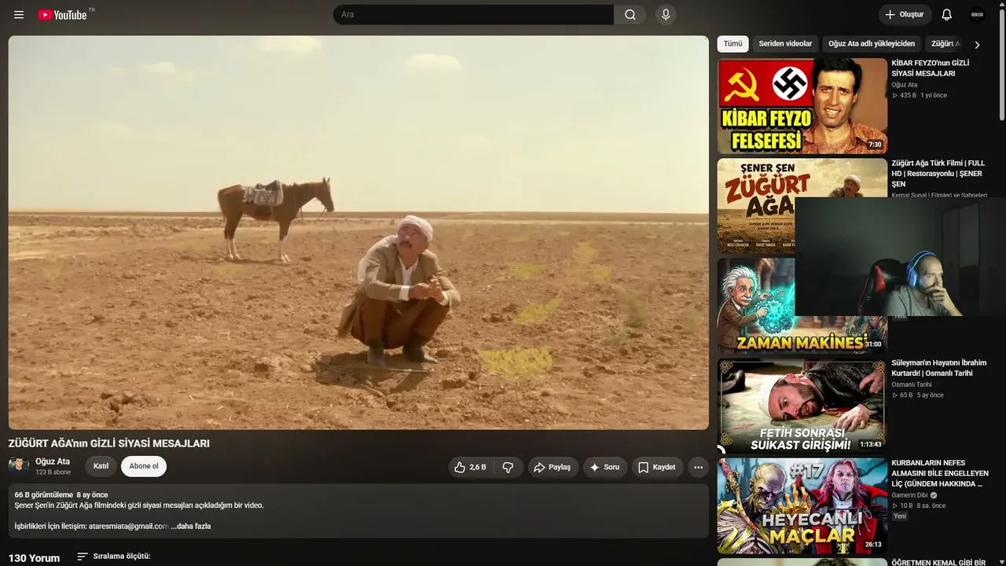This screenshot has width=1006, height=566.
Task: Open "Züğürt Ağa Türk Filmi | FULL HD" title
Action: [938, 174]
